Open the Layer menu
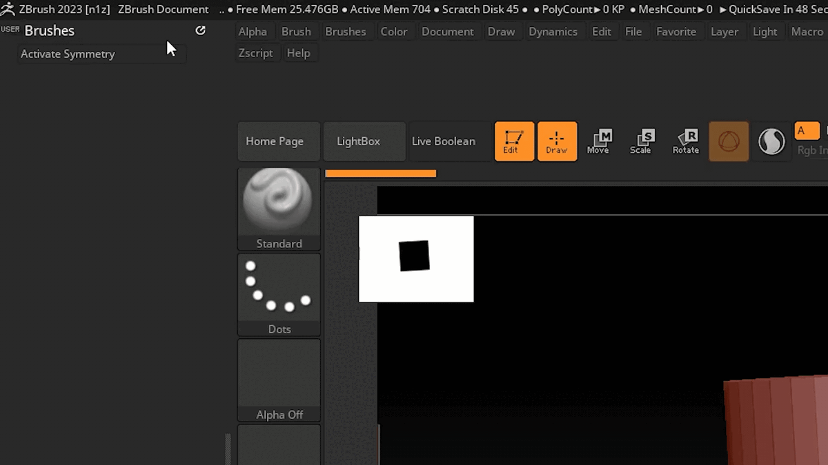828x465 pixels. click(x=724, y=31)
